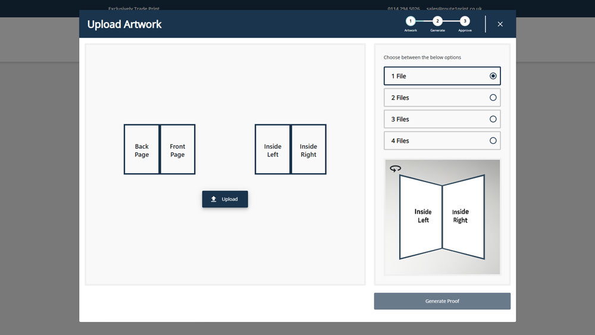595x335 pixels.
Task: Select the 1 File radio option
Action: click(493, 76)
